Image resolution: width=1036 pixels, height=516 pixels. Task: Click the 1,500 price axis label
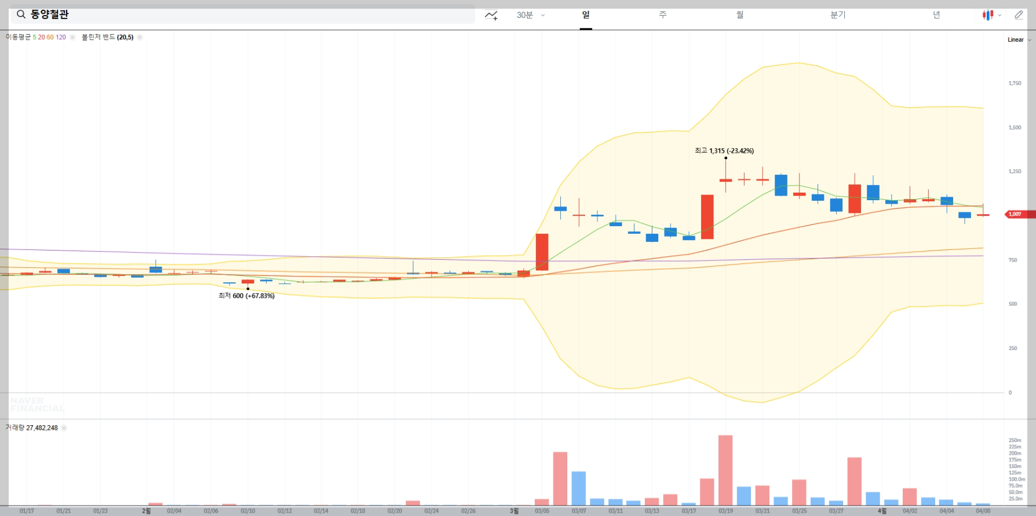(1015, 127)
